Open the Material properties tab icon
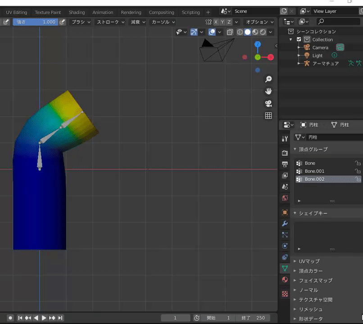The width and height of the screenshot is (363, 324). coord(285,279)
